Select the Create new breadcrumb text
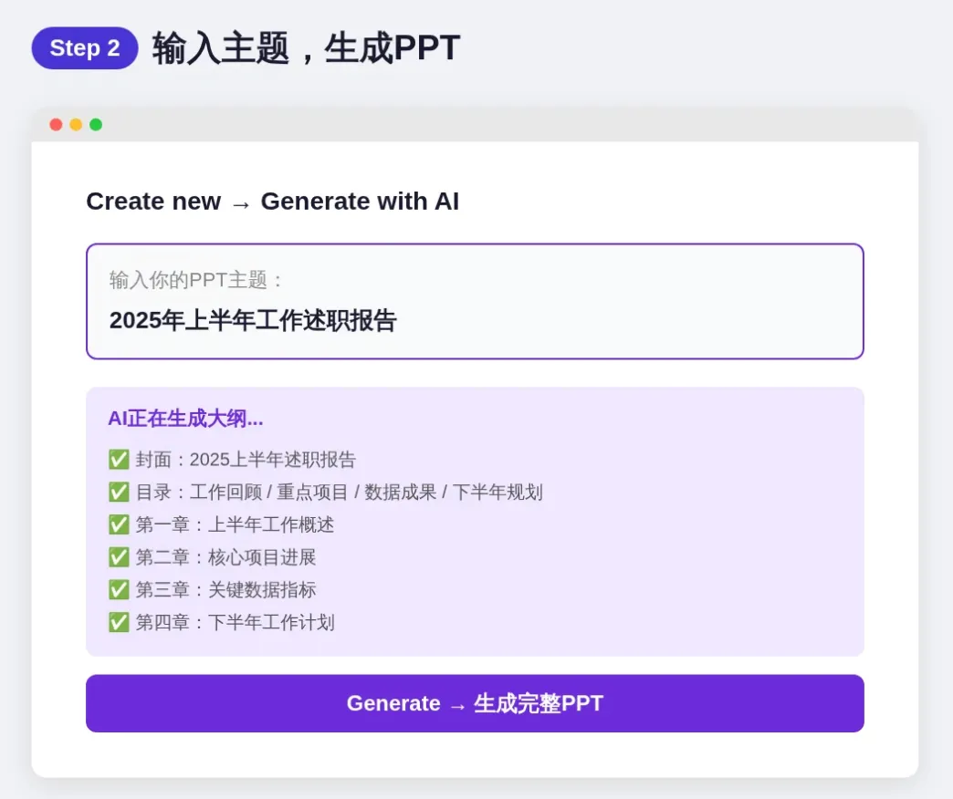 153,201
